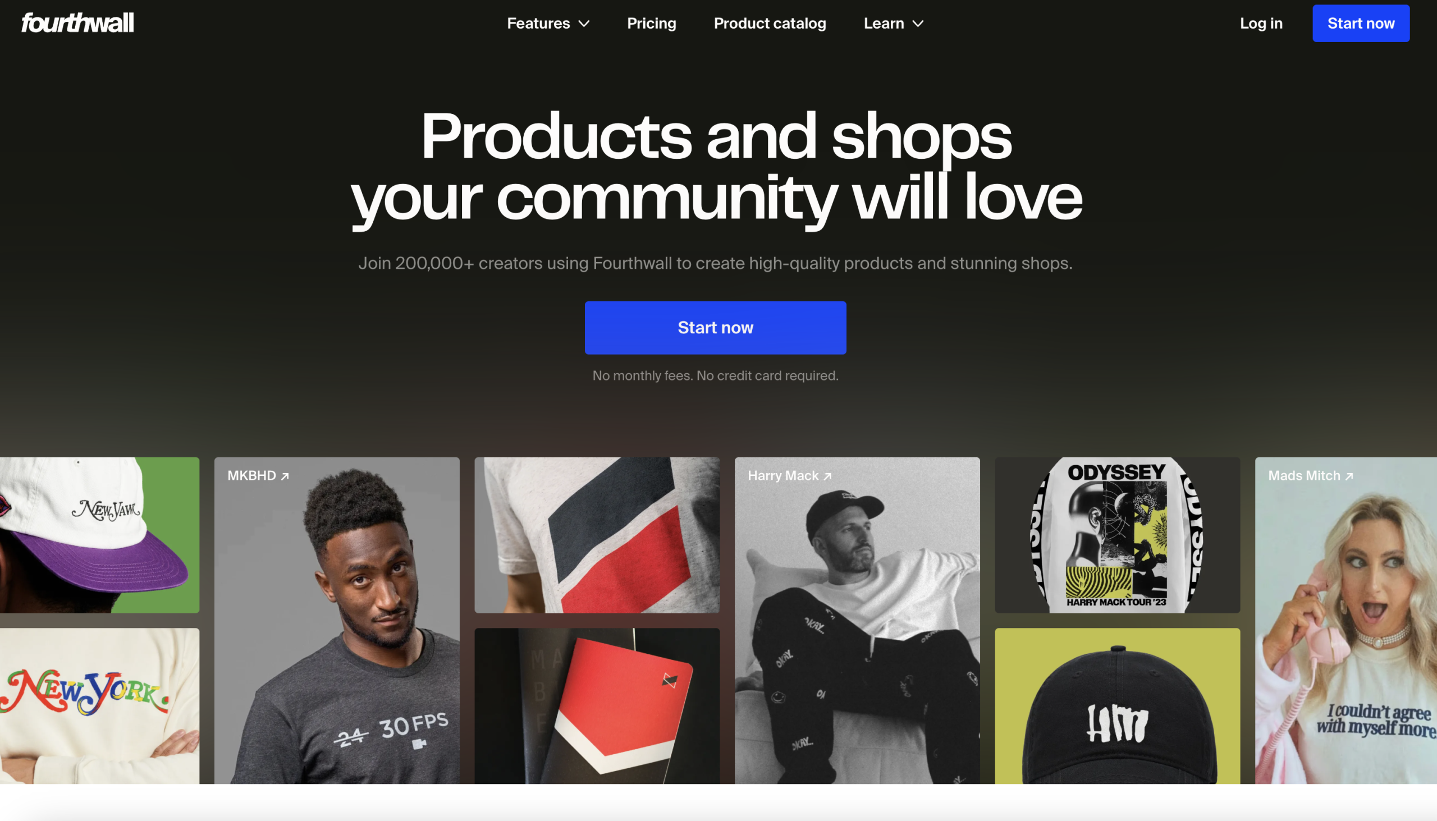Open the Product catalog page

770,23
